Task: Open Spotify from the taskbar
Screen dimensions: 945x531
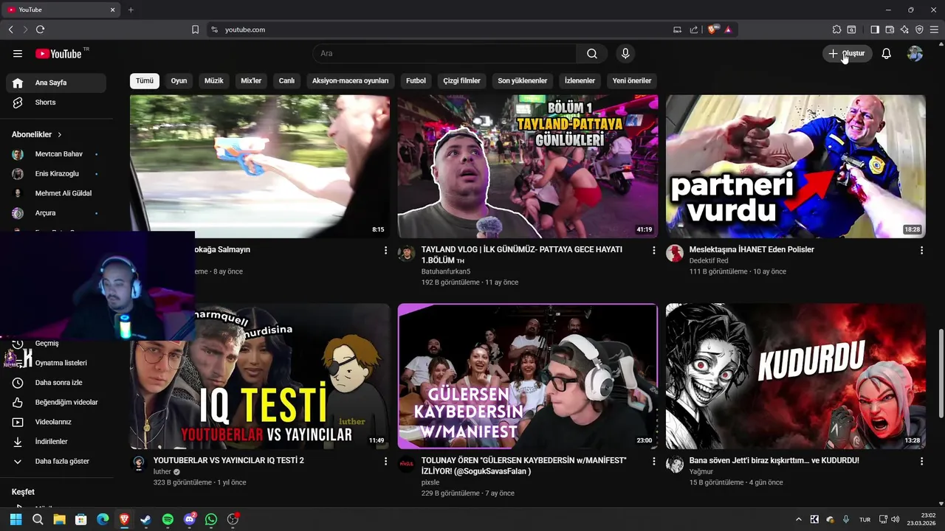Action: point(168,519)
